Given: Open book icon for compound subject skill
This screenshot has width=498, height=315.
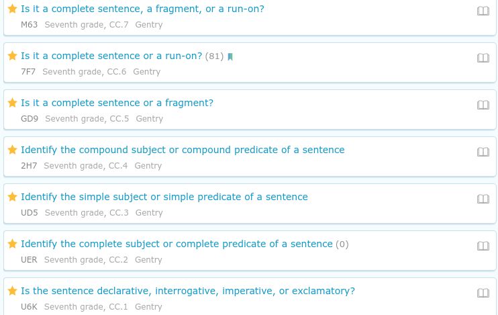Looking at the screenshot, I should coord(483,152).
